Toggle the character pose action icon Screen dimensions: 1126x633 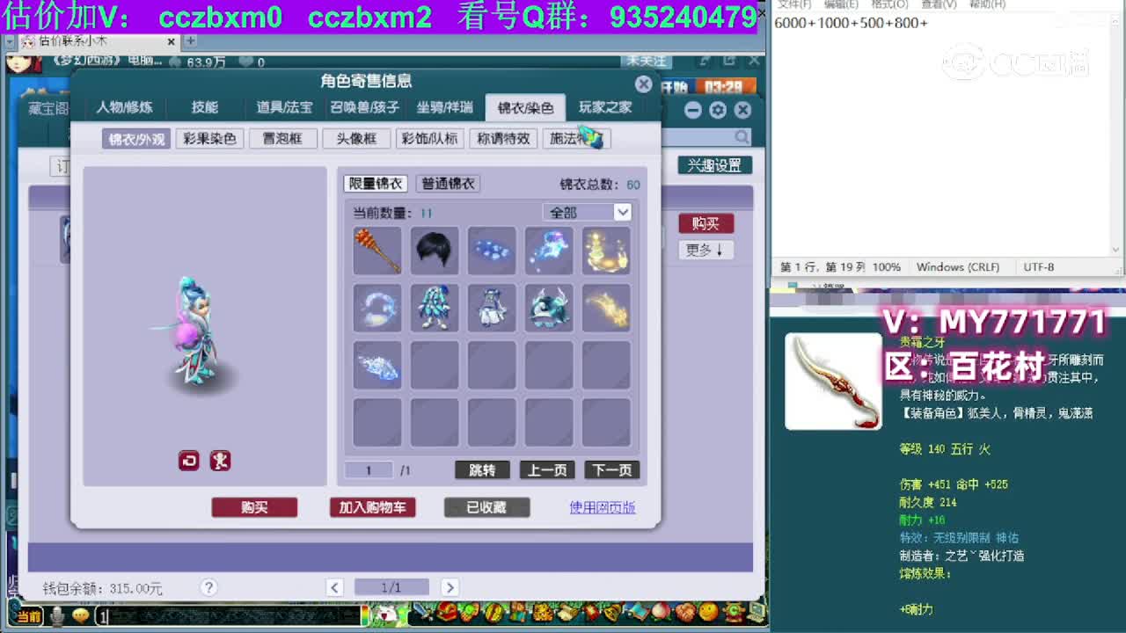[220, 461]
